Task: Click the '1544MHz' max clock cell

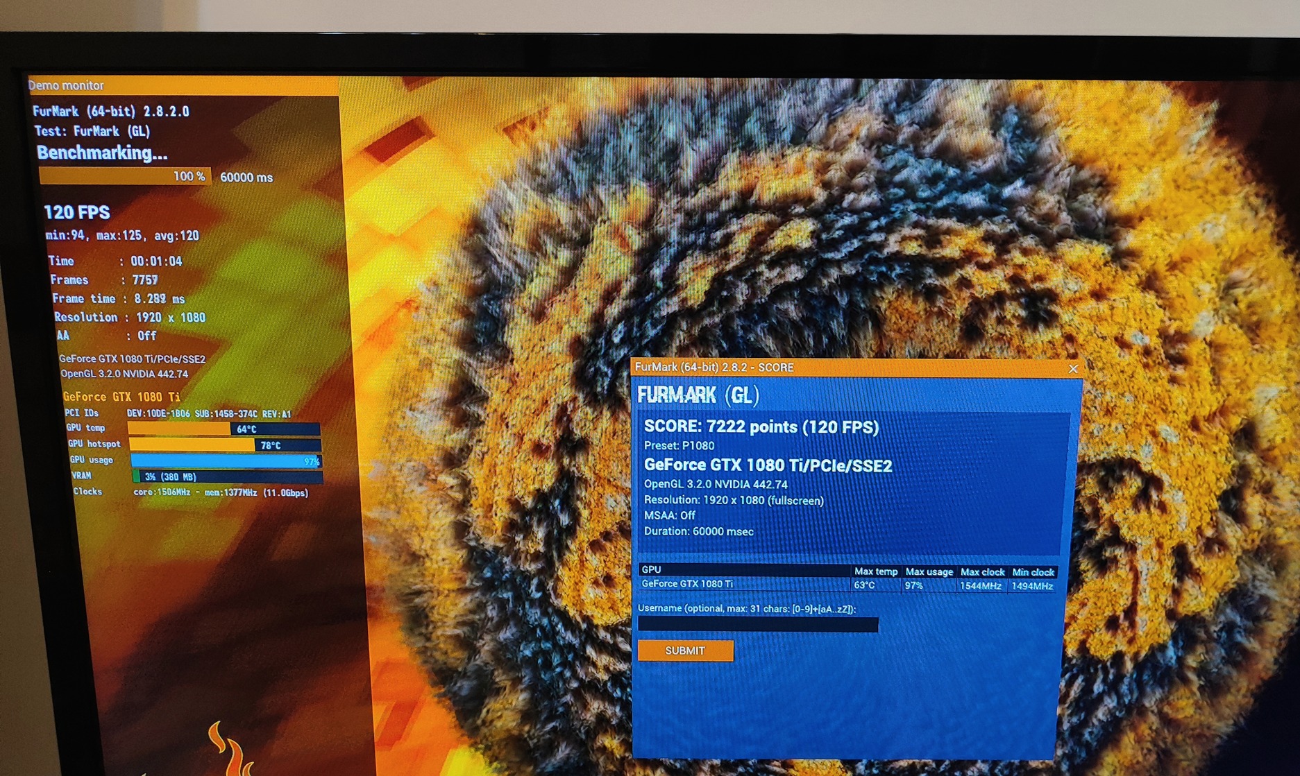Action: pyautogui.click(x=980, y=586)
